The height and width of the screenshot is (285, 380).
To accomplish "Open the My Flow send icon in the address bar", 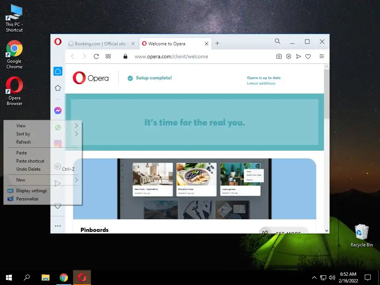I will (x=298, y=56).
